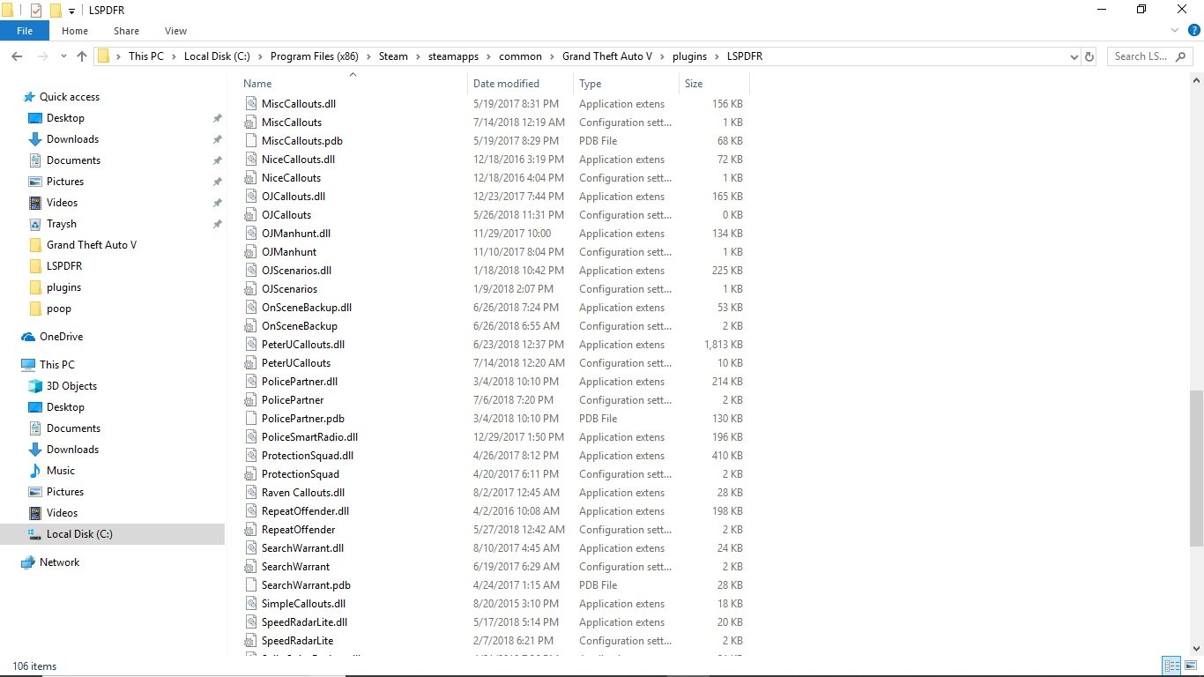The width and height of the screenshot is (1204, 677).
Task: Click inside the Search LSPDFR box
Action: click(1149, 56)
